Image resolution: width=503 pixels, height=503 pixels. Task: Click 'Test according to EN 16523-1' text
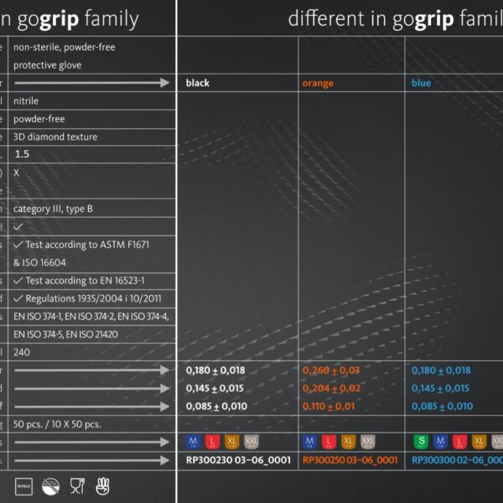pyautogui.click(x=85, y=281)
